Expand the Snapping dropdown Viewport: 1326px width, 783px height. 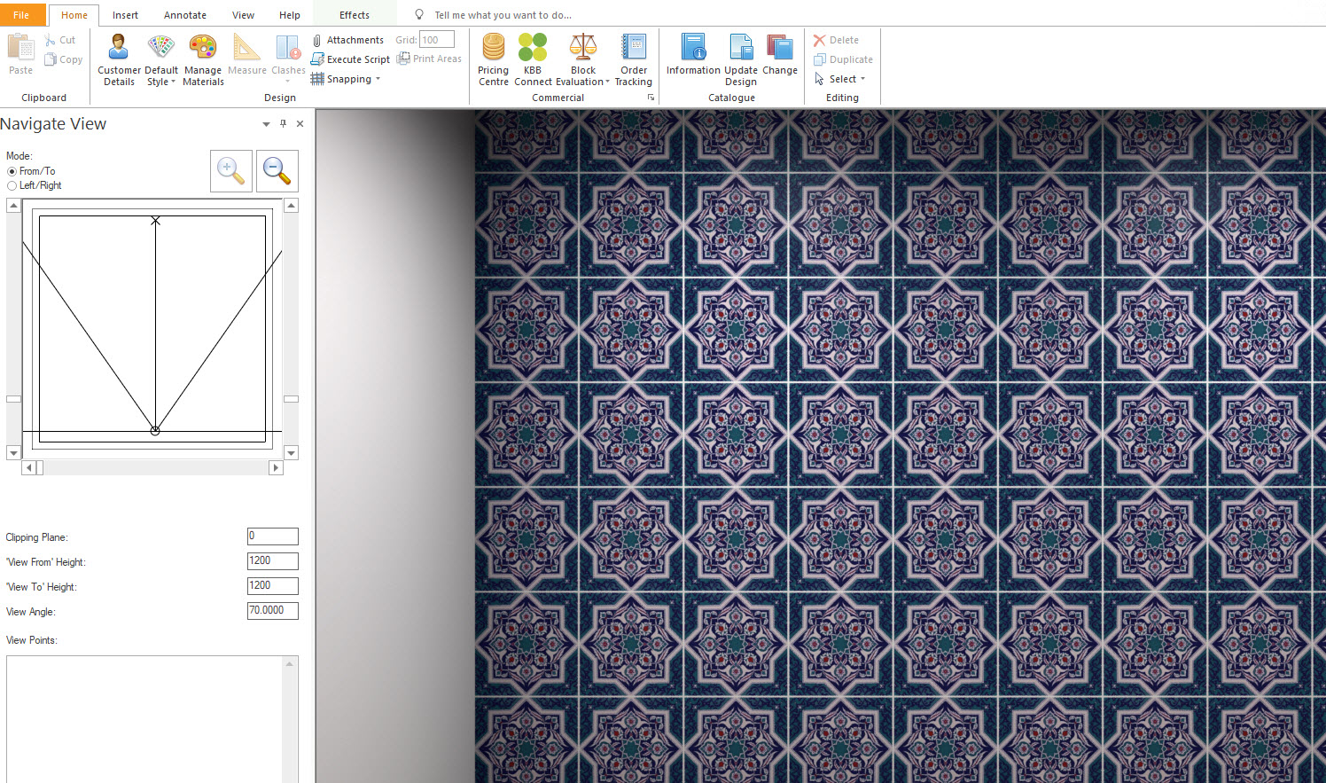[x=346, y=79]
